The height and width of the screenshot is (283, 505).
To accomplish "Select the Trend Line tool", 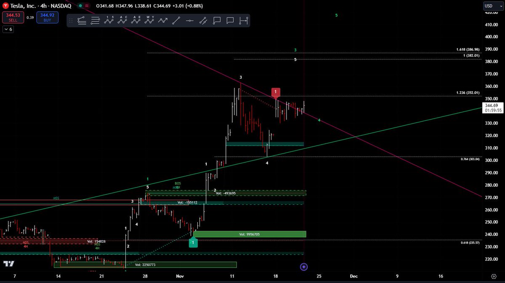I will 176,20.
